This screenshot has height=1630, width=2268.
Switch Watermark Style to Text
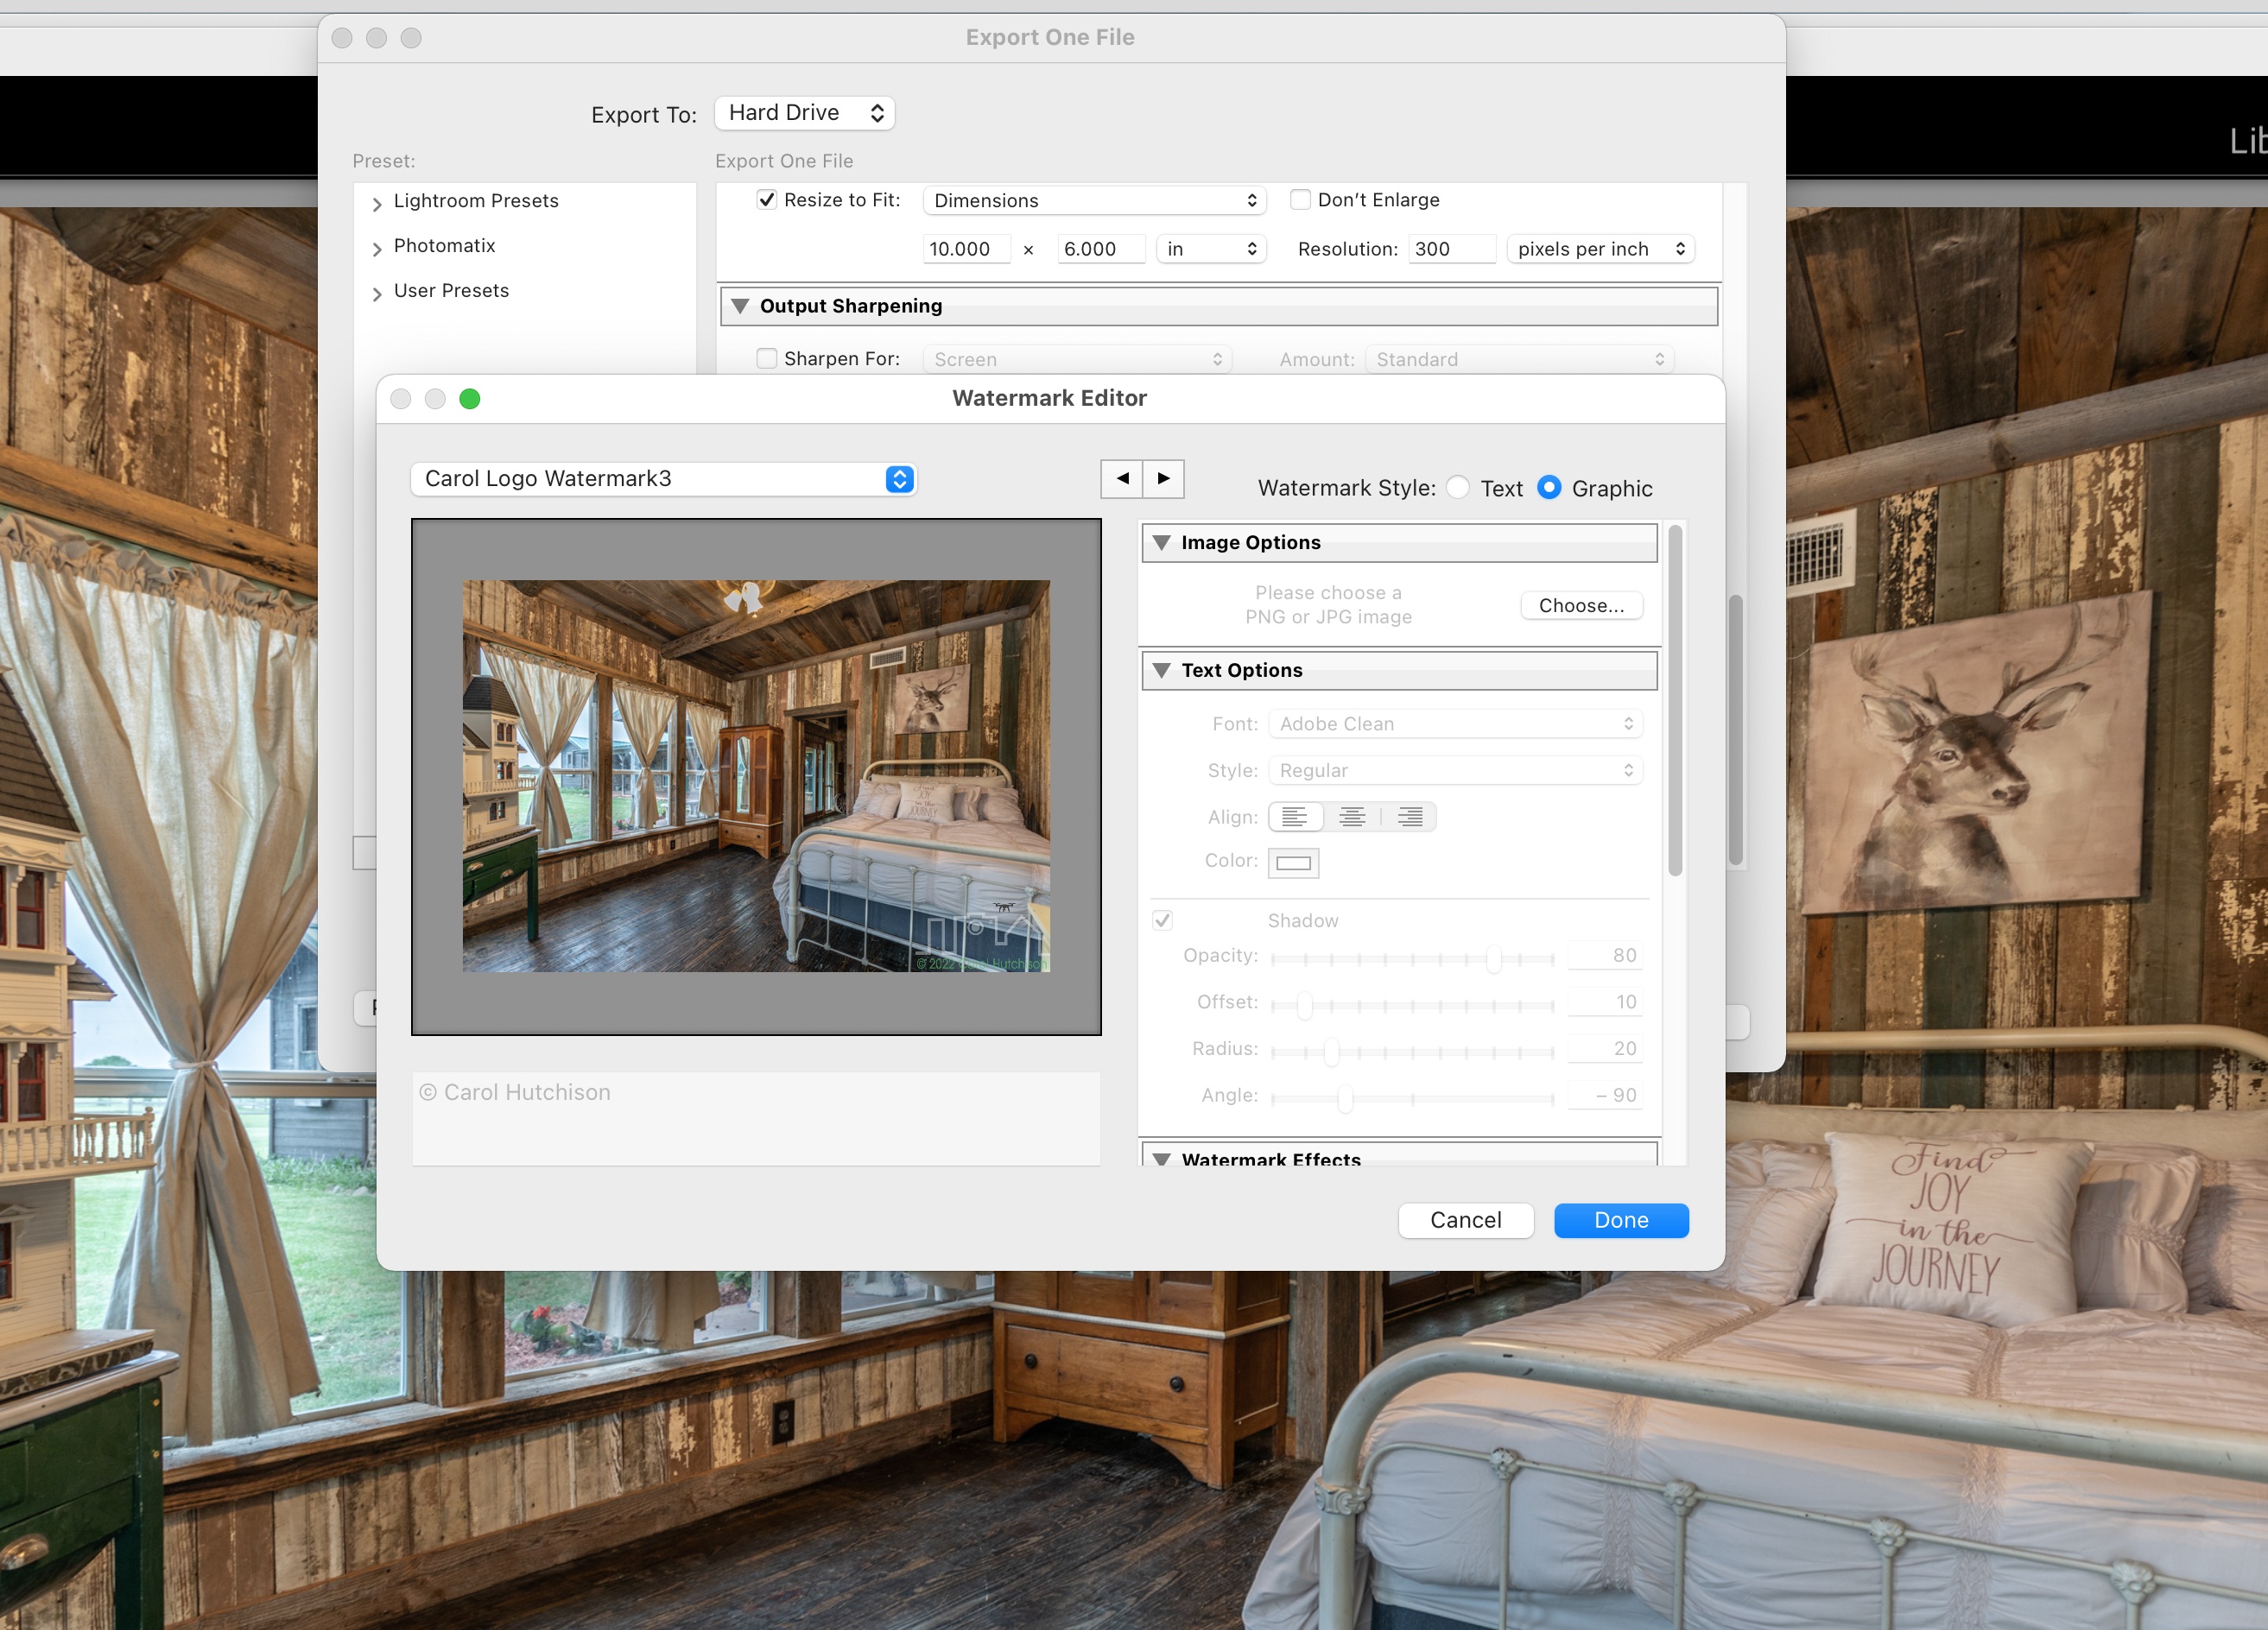pos(1459,488)
